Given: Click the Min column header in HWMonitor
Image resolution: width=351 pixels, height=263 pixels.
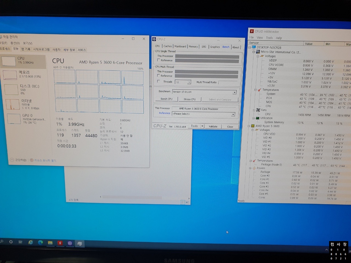Looking at the screenshot, I should (334, 44).
